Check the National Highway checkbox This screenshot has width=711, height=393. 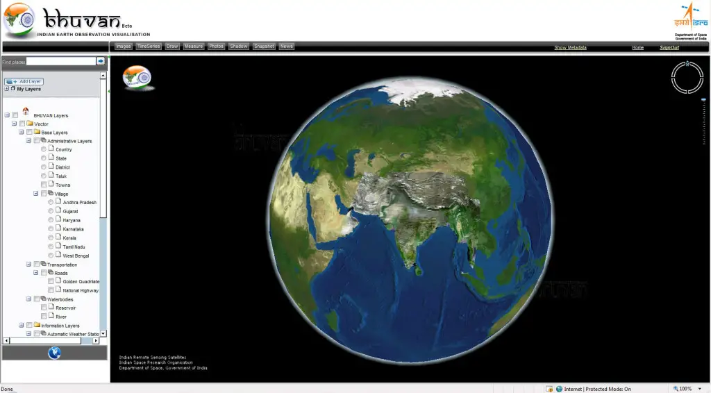tap(51, 290)
